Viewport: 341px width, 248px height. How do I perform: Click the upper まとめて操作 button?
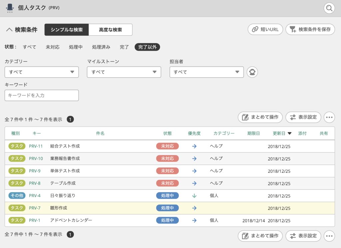pyautogui.click(x=260, y=118)
